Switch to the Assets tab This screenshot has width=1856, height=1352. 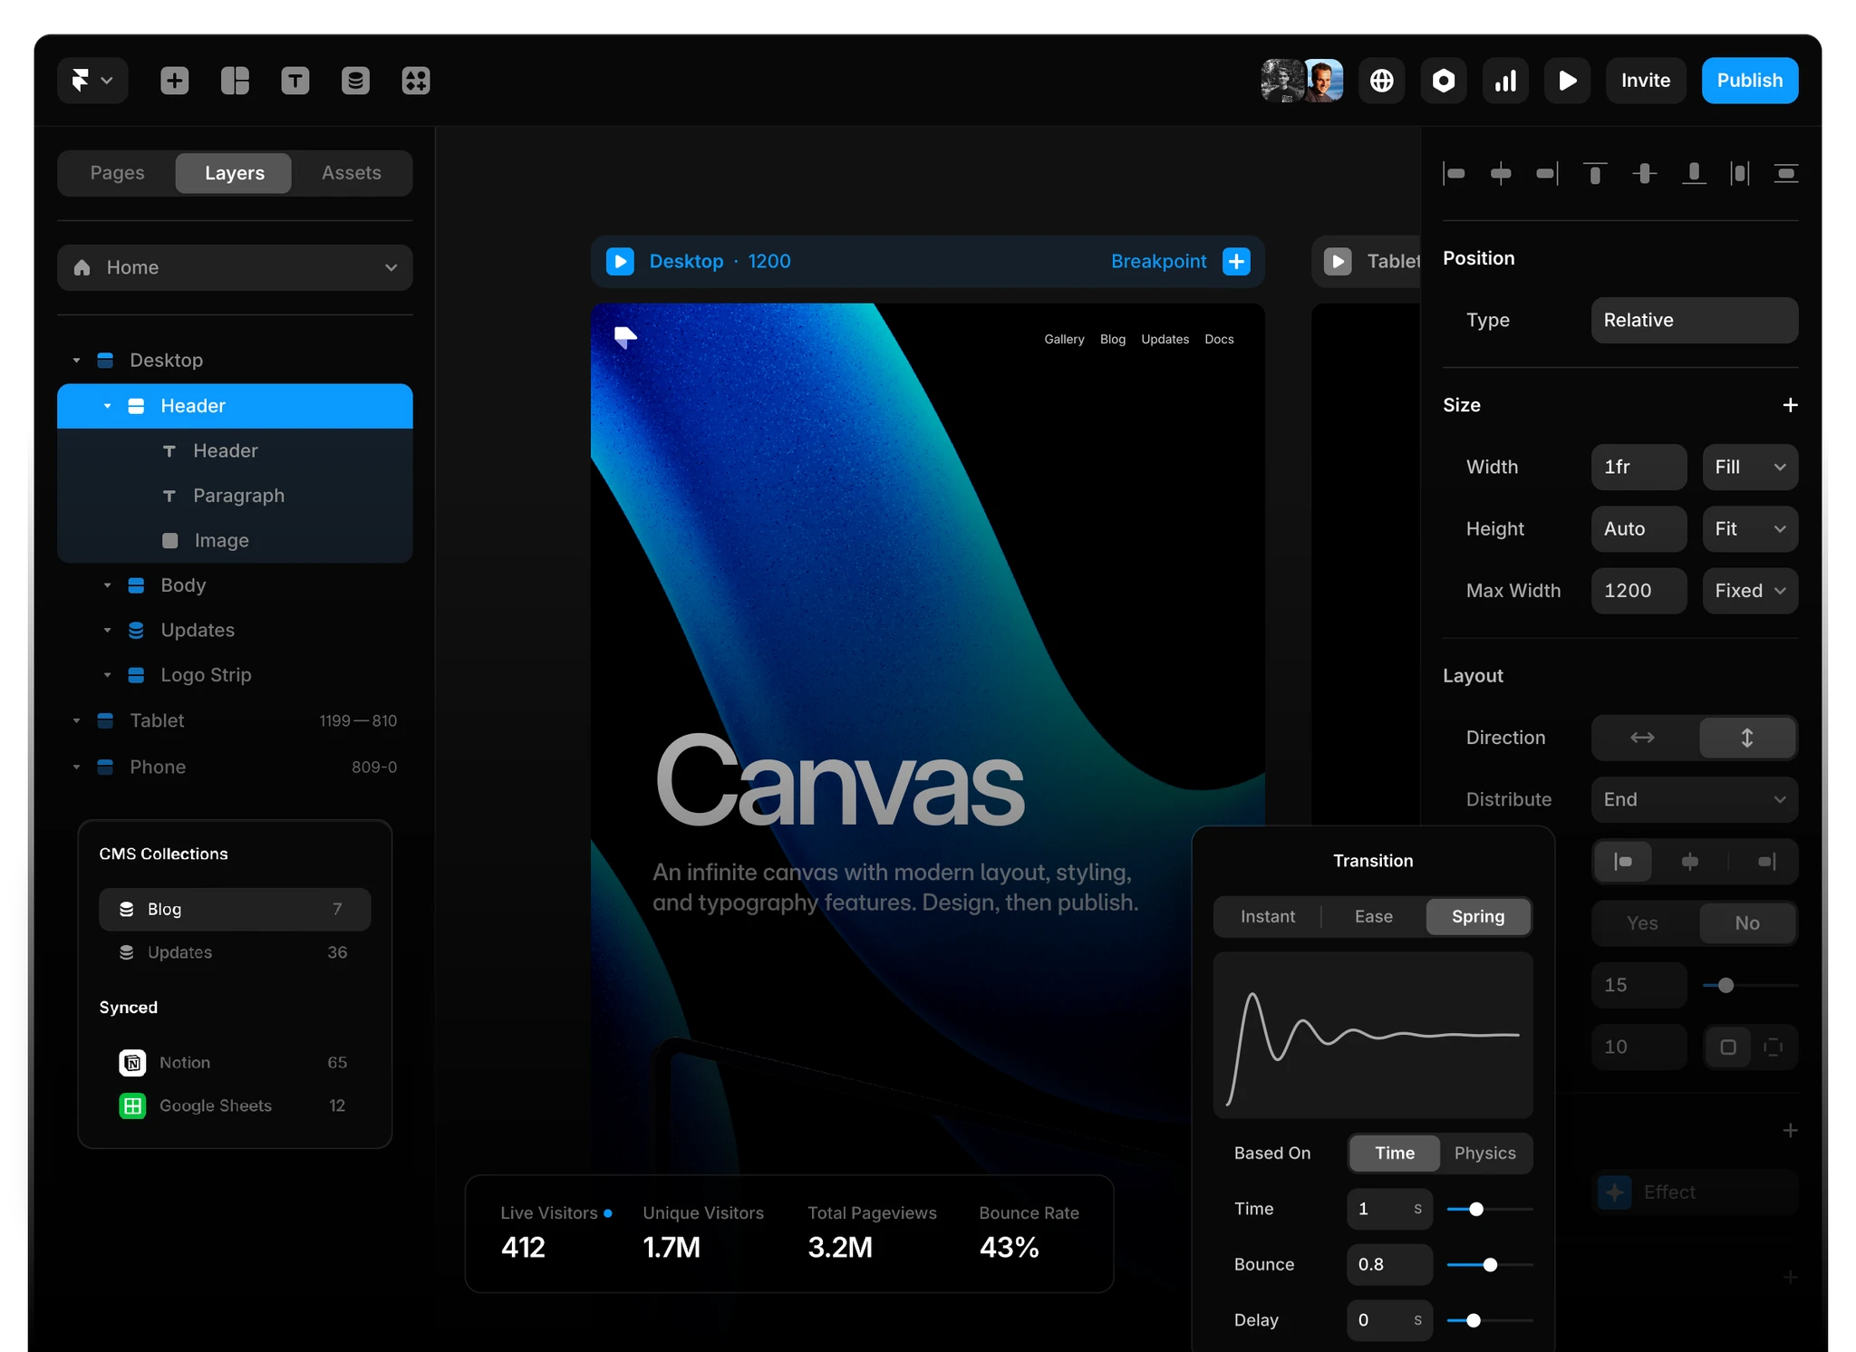click(352, 172)
